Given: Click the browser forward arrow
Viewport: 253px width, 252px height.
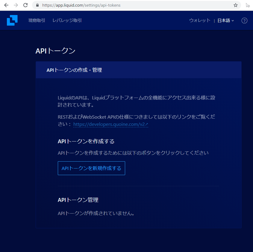Looking at the screenshot, I should point(16,5).
